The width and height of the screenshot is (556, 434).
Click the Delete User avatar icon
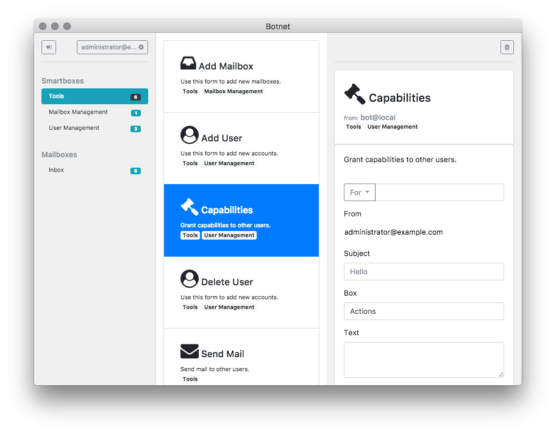click(x=190, y=279)
